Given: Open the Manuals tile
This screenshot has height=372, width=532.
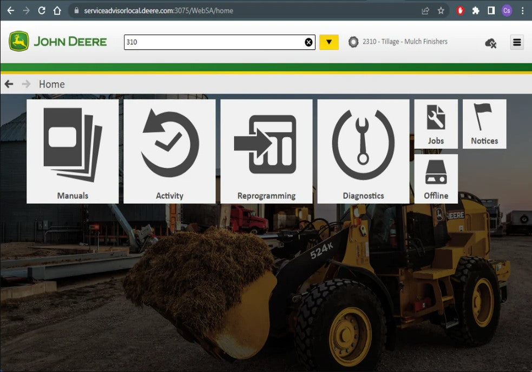Looking at the screenshot, I should (73, 151).
